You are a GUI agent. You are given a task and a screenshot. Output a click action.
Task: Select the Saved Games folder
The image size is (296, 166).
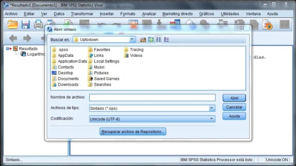pyautogui.click(x=104, y=79)
